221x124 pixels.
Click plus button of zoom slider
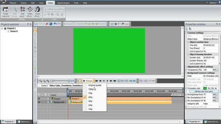[x=69, y=81]
